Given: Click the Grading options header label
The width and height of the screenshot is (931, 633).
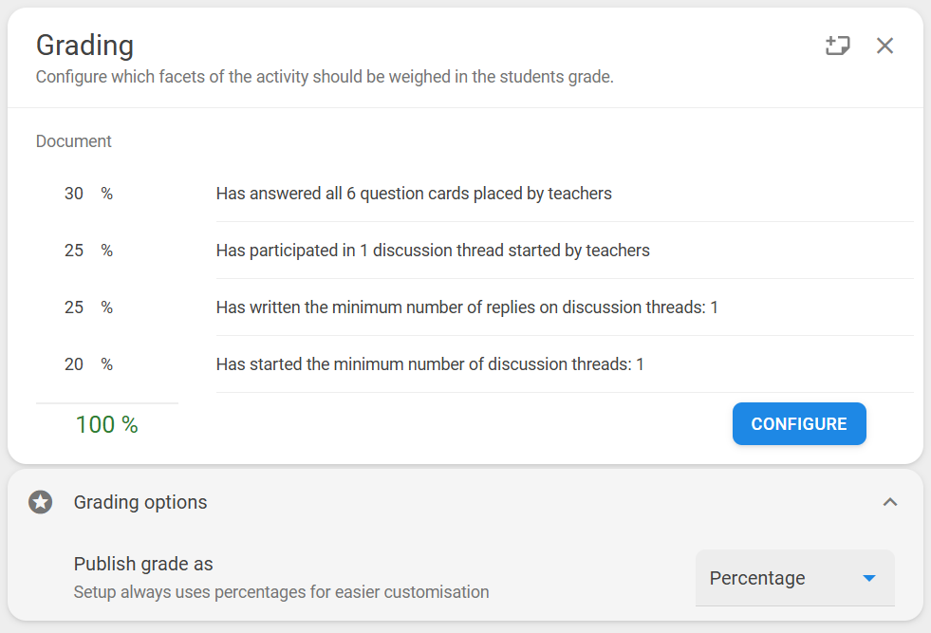Looking at the screenshot, I should click(140, 502).
